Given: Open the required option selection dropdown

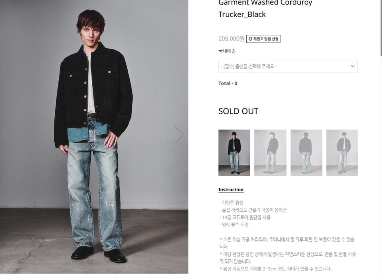Looking at the screenshot, I should click(288, 66).
